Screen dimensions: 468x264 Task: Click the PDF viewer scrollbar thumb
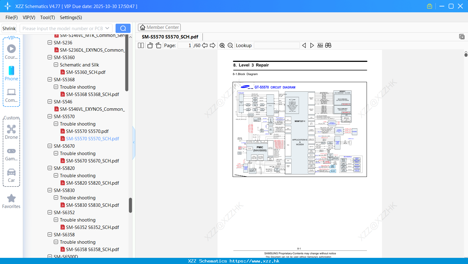(x=466, y=55)
